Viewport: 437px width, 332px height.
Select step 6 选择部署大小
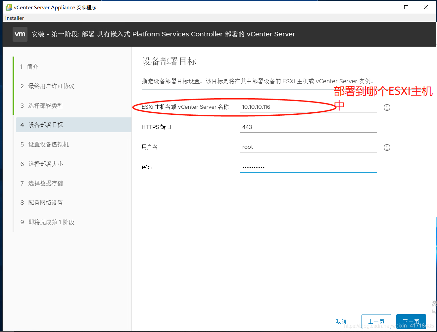(x=42, y=164)
